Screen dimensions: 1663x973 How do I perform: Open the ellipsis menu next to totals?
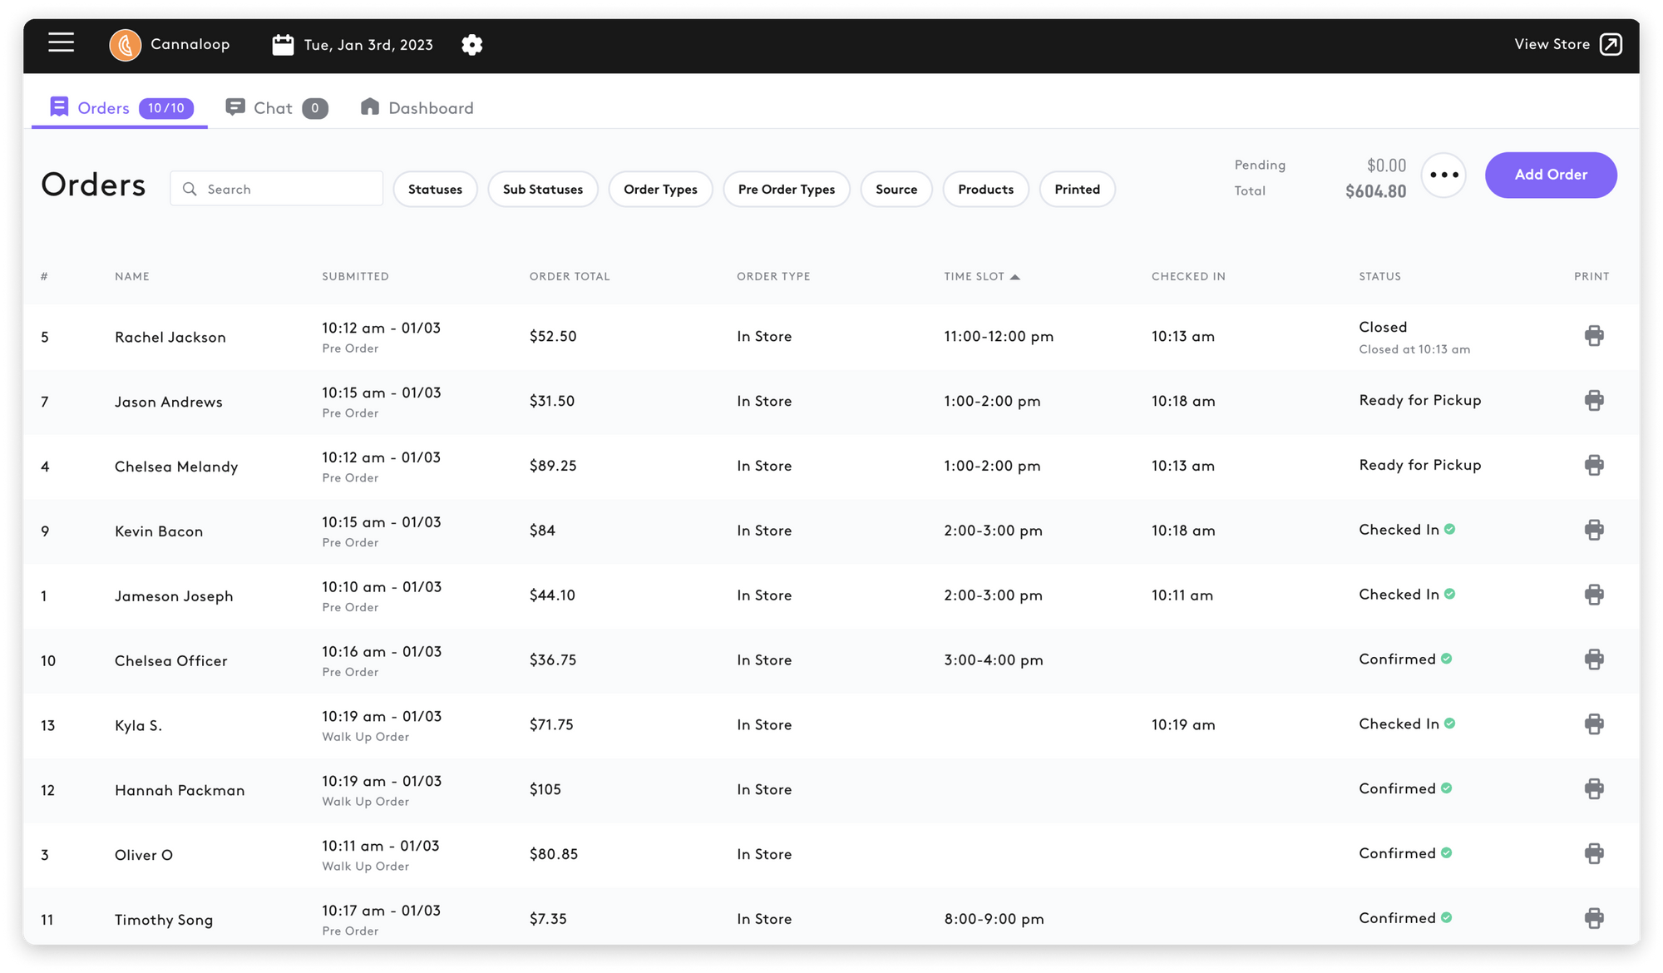tap(1444, 175)
